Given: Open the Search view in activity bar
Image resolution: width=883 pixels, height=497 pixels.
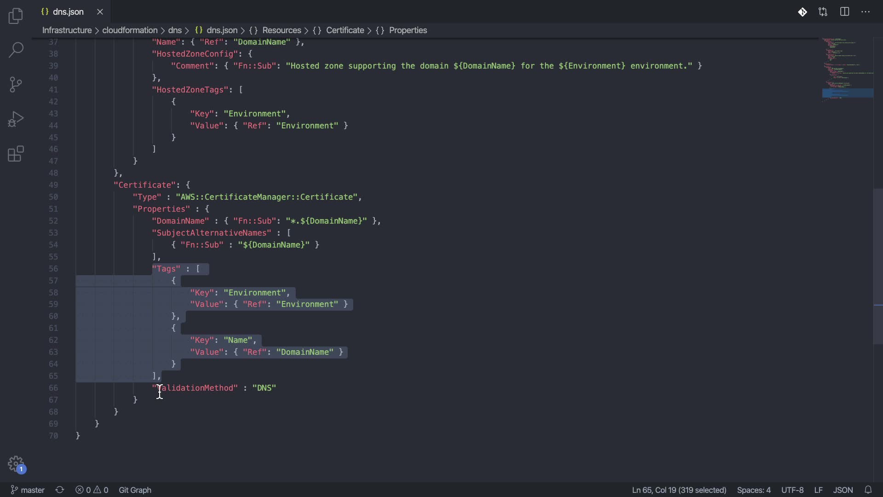Looking at the screenshot, I should (16, 50).
